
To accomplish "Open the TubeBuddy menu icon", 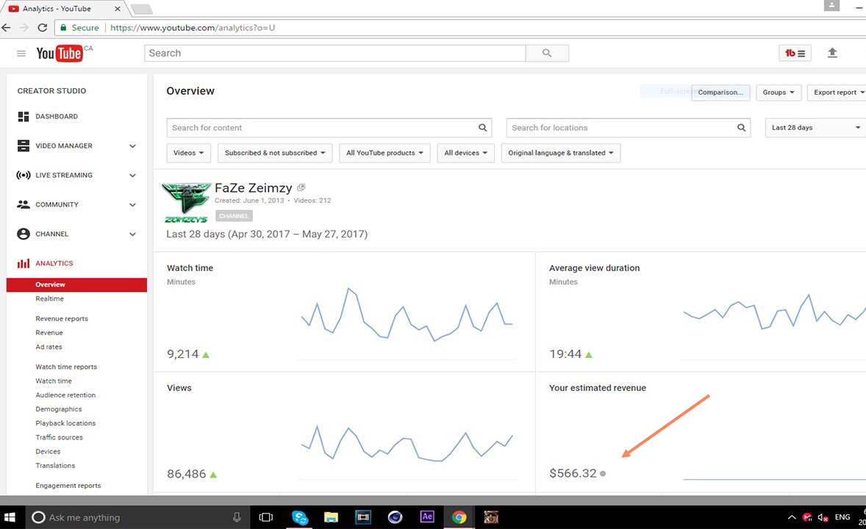I will click(x=795, y=53).
